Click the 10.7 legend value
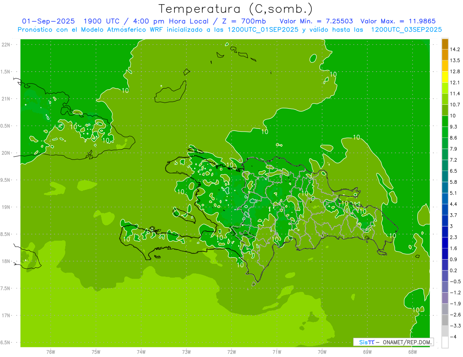463x357 pixels. [455, 104]
